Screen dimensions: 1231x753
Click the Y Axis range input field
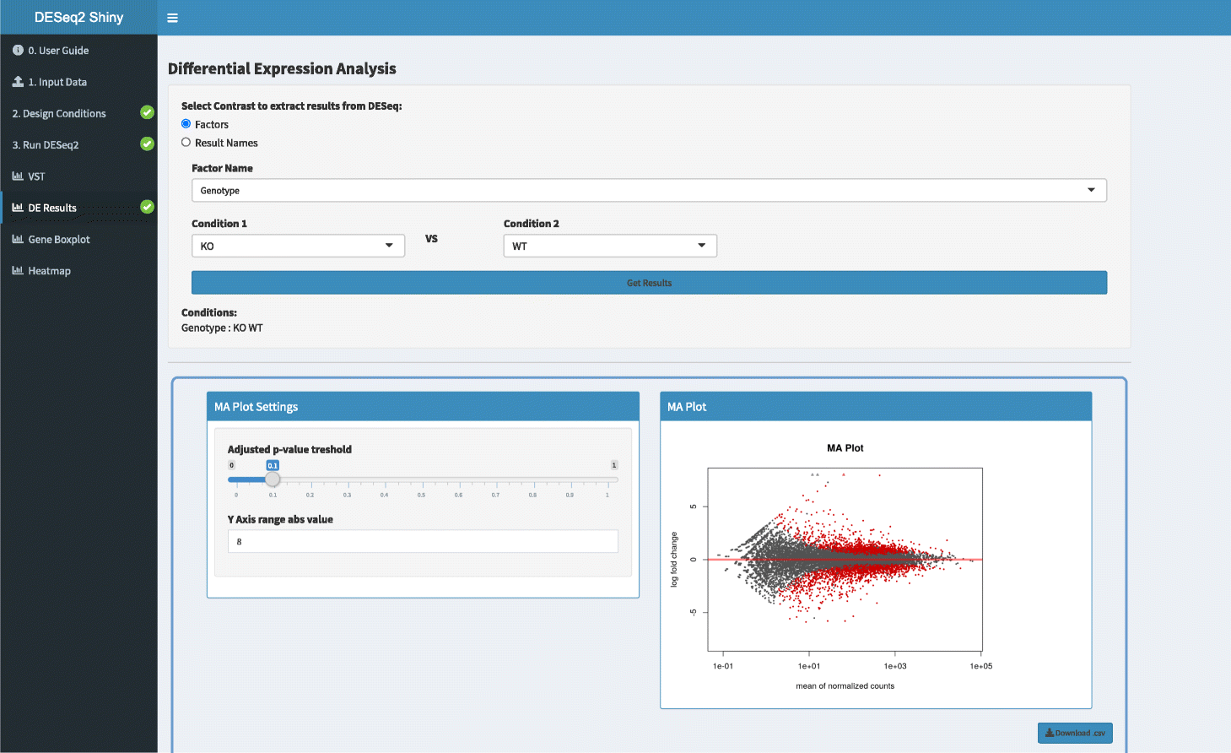[423, 541]
